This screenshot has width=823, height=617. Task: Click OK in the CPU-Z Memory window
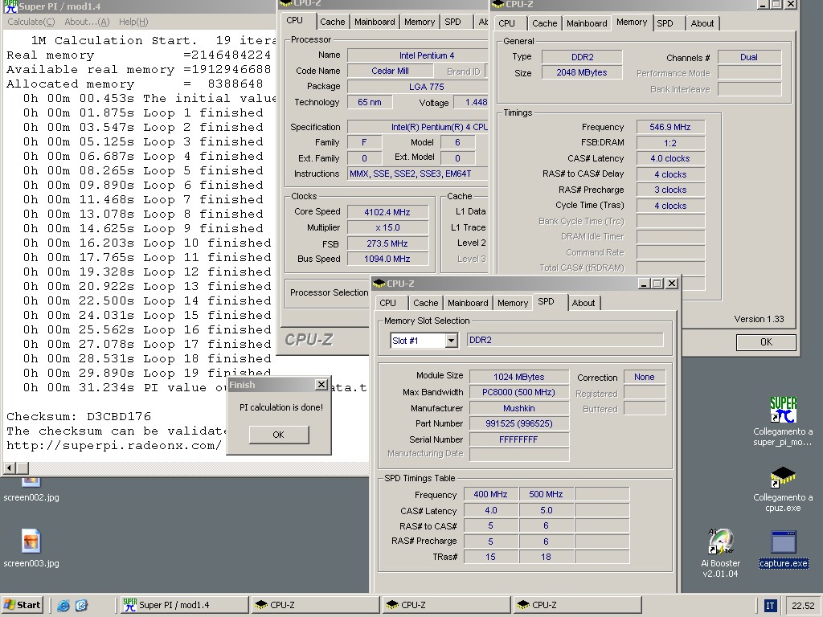766,342
